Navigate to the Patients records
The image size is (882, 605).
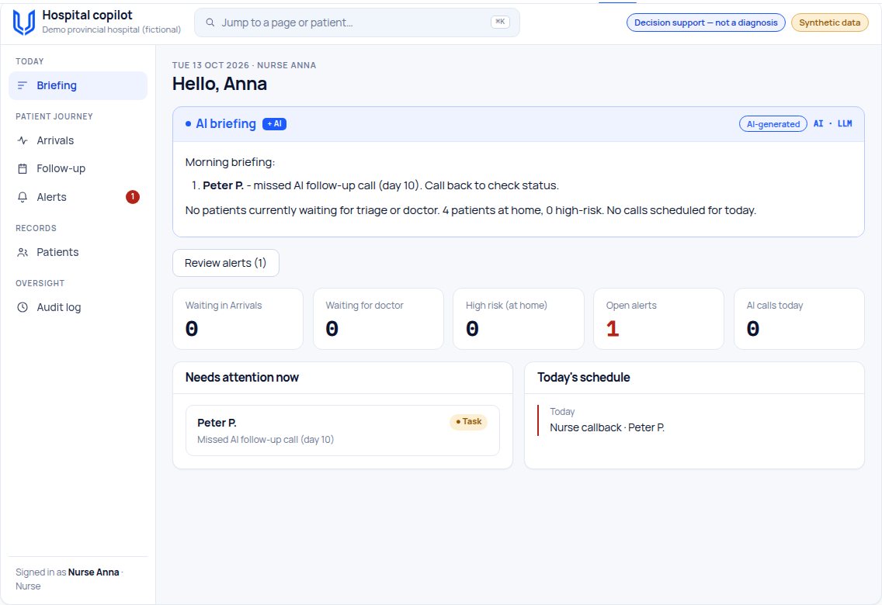(78, 252)
